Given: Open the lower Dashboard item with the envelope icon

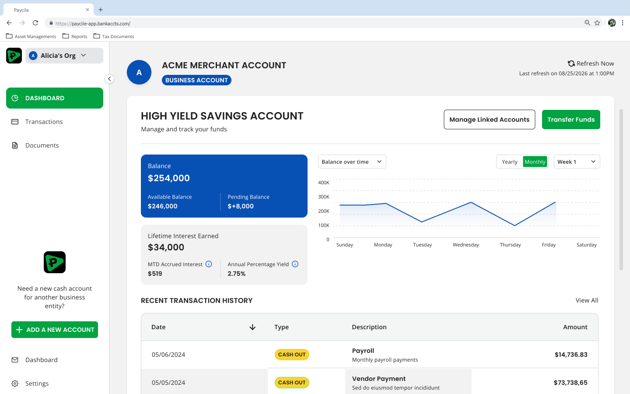Looking at the screenshot, I should point(55,360).
